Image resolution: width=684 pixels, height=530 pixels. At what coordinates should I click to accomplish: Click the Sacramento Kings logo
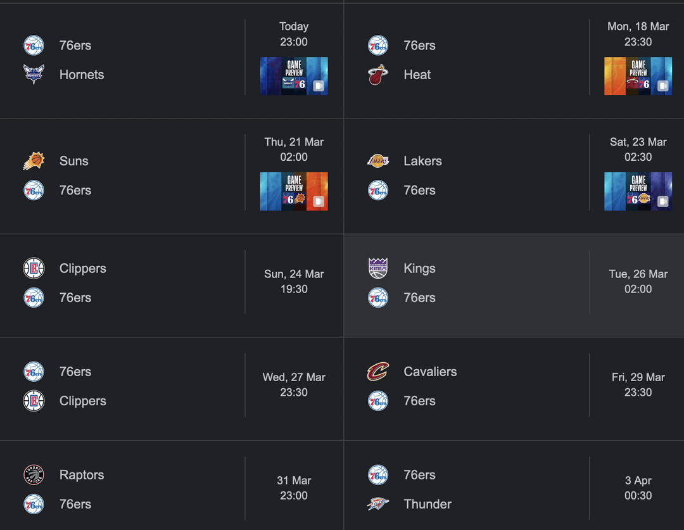tap(378, 268)
